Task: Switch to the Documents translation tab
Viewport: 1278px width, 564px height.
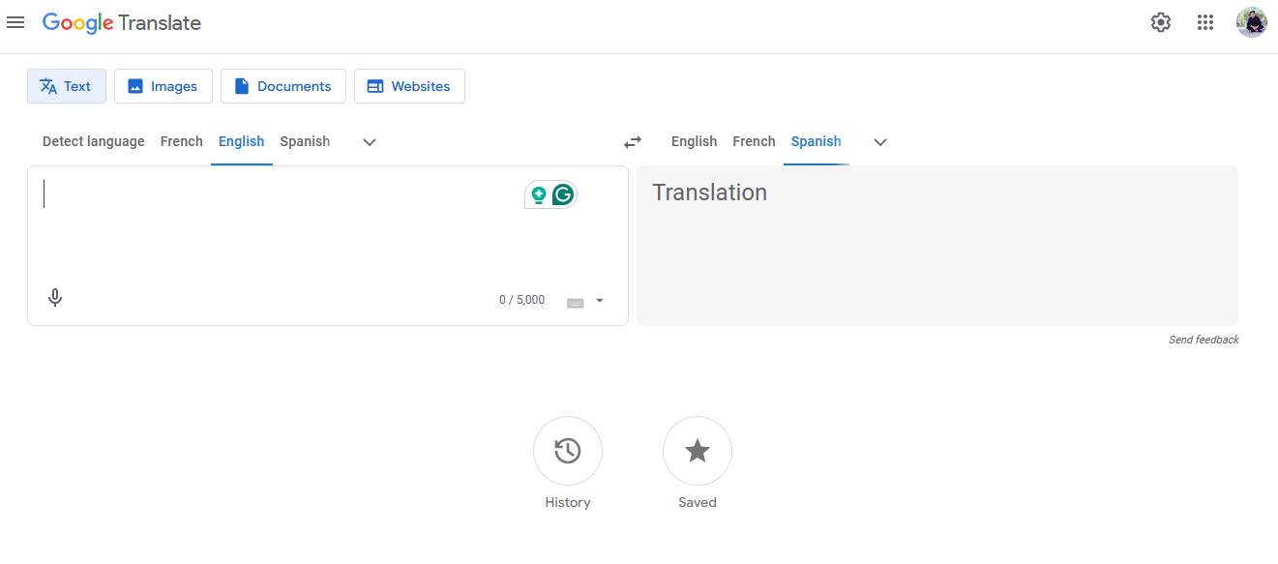Action: coord(282,86)
